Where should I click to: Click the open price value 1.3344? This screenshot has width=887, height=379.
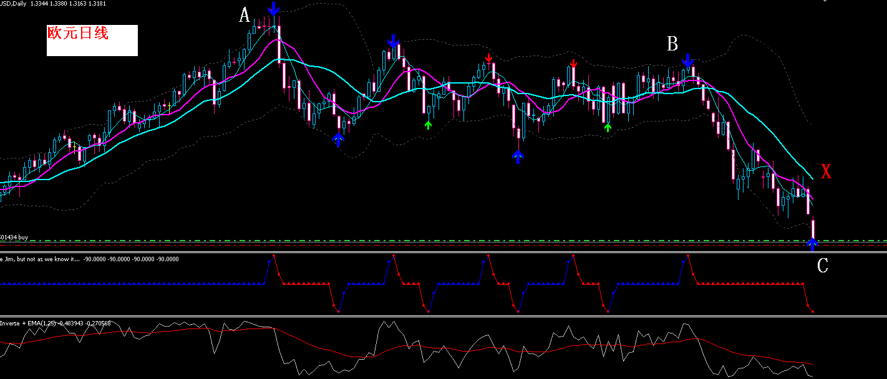pos(41,4)
